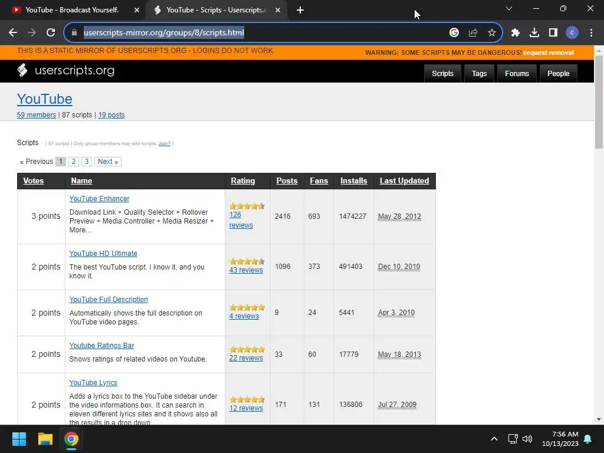This screenshot has height=453, width=604.
Task: Open File Explorer from taskbar
Action: [45, 439]
